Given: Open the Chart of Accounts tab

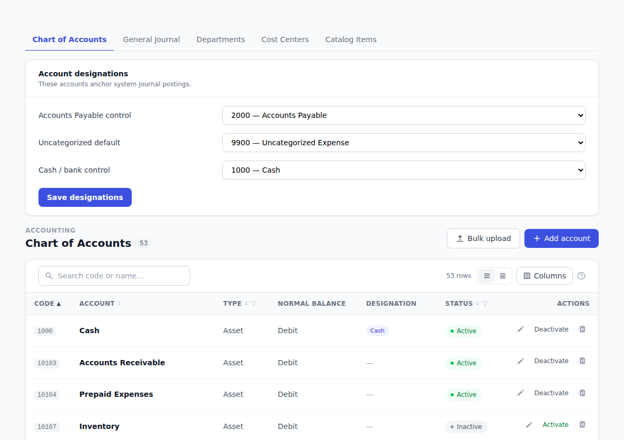Looking at the screenshot, I should coord(69,39).
